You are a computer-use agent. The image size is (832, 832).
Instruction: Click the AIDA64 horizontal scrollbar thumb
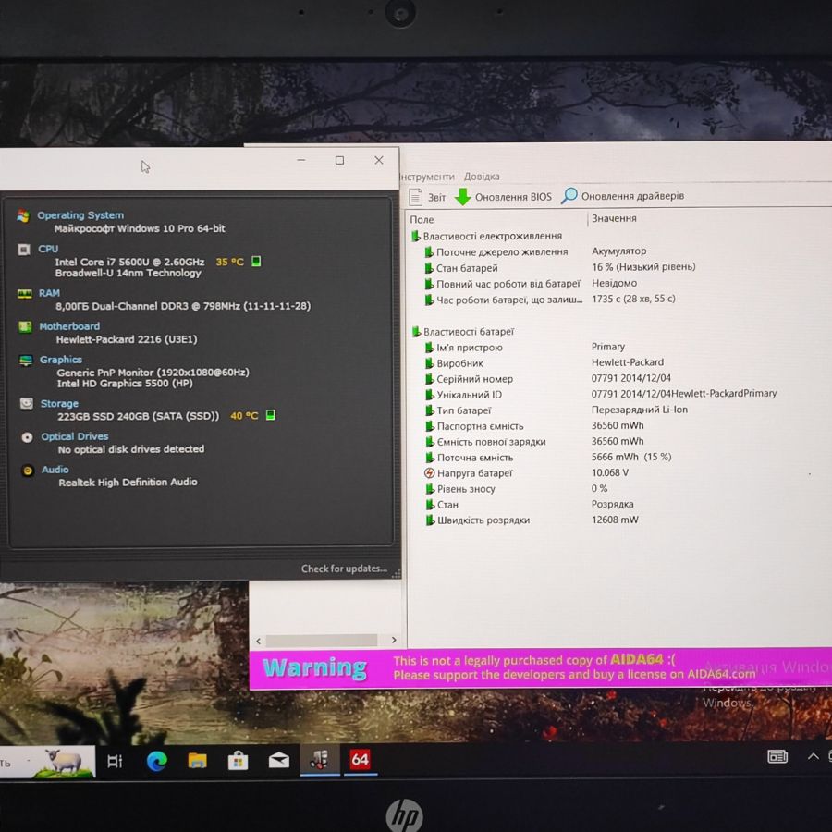(322, 641)
